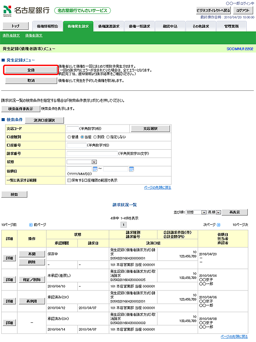Click the next page arrow icon

(x=218, y=225)
